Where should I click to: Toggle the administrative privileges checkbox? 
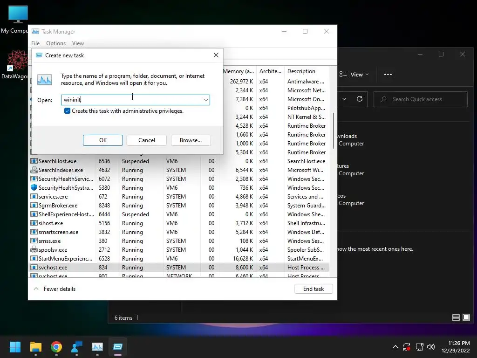(x=67, y=111)
